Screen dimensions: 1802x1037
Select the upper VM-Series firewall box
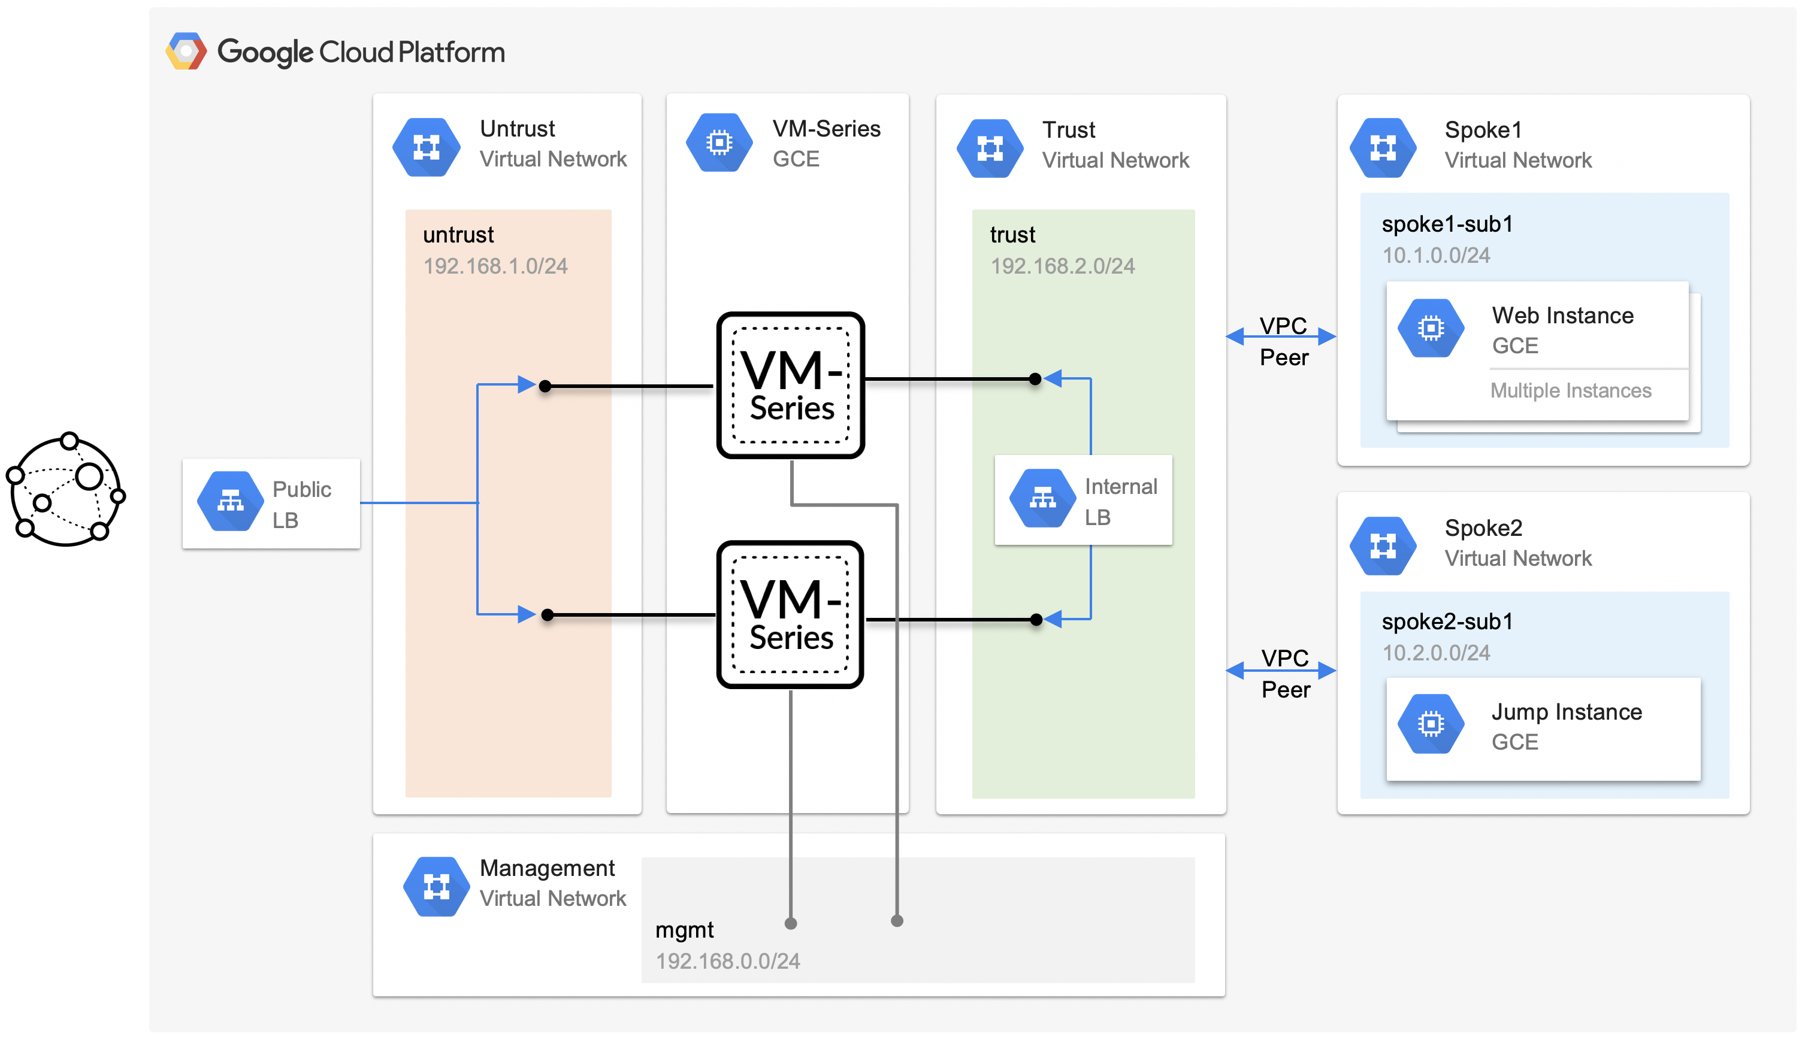point(790,386)
